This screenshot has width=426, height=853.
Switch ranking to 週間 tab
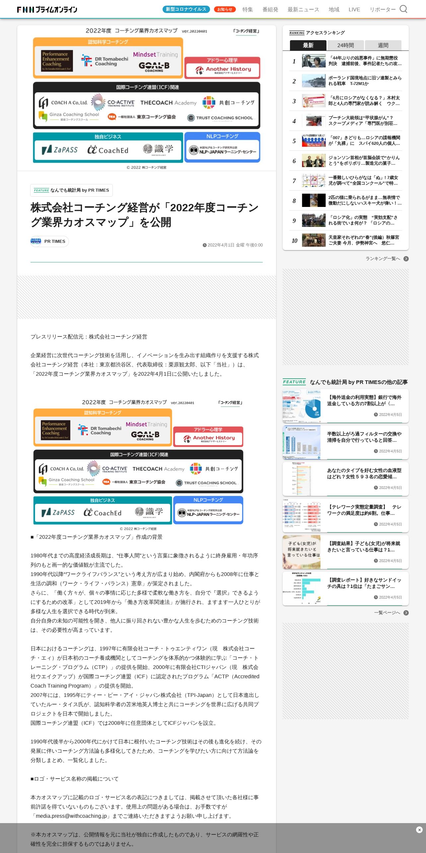coord(383,45)
